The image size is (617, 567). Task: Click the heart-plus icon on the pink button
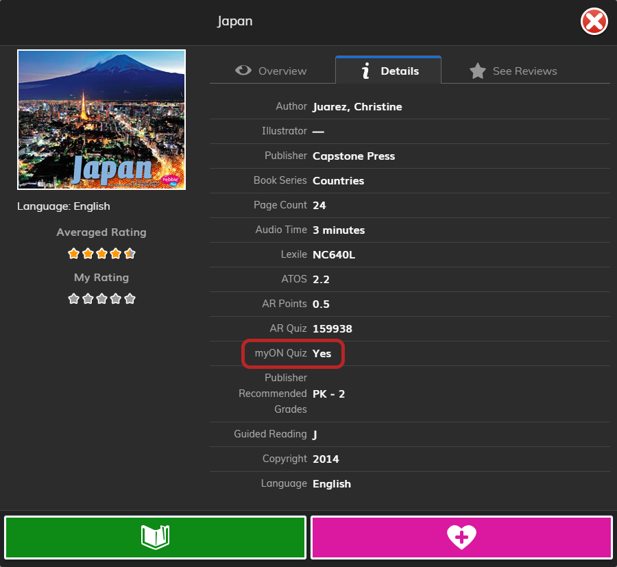point(461,538)
